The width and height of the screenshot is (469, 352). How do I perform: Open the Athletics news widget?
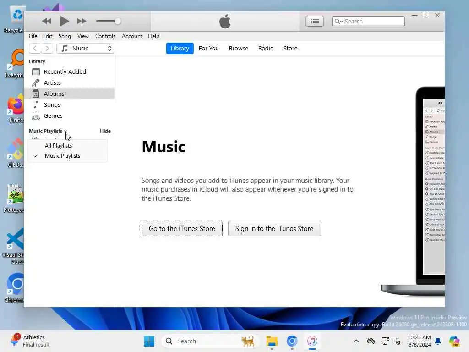point(30,341)
